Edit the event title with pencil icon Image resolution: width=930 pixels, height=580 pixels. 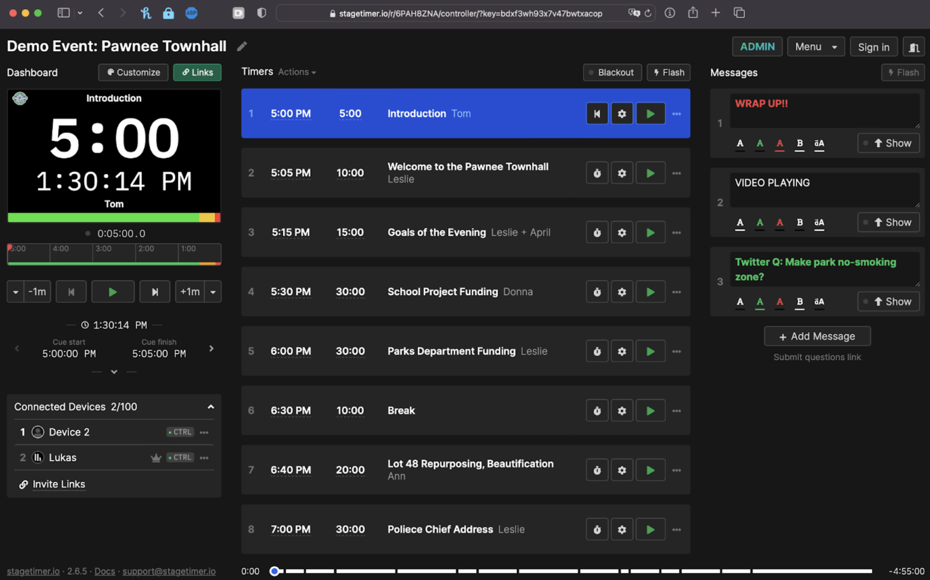pos(242,46)
